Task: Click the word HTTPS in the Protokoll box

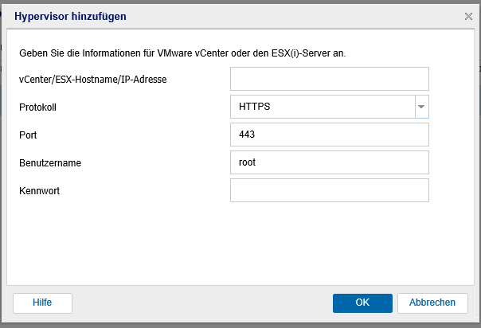Action: 254,107
